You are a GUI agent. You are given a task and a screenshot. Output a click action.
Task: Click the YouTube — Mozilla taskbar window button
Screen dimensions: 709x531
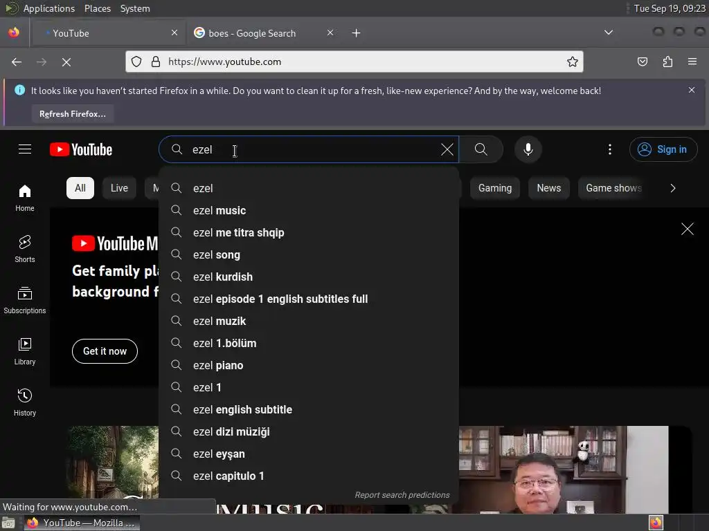[82, 523]
